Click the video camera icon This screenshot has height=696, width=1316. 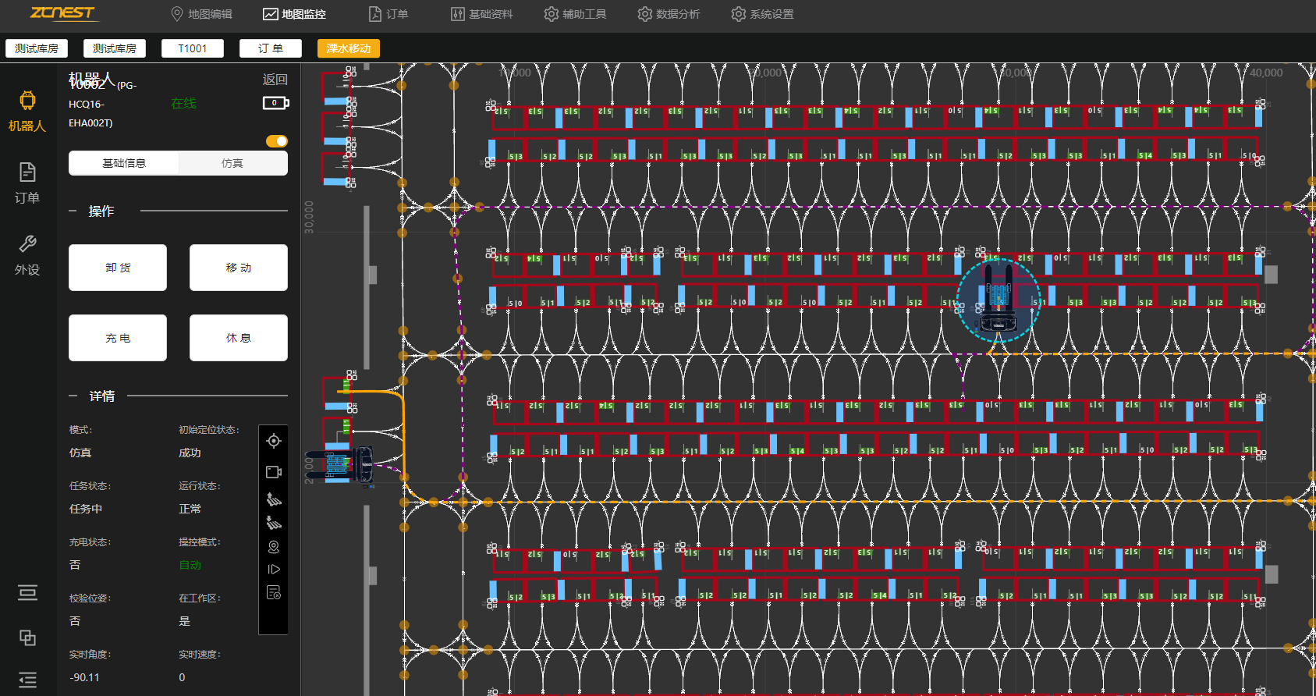click(274, 472)
